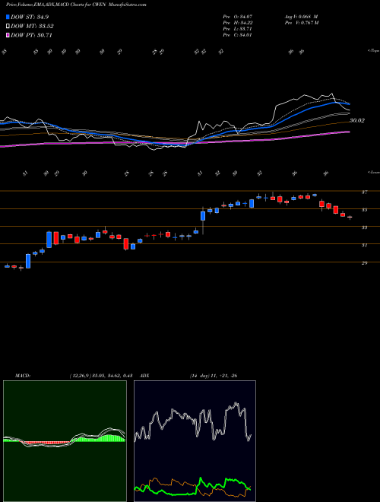Click the 'Pre H: 34.22' high value

(x=238, y=22)
